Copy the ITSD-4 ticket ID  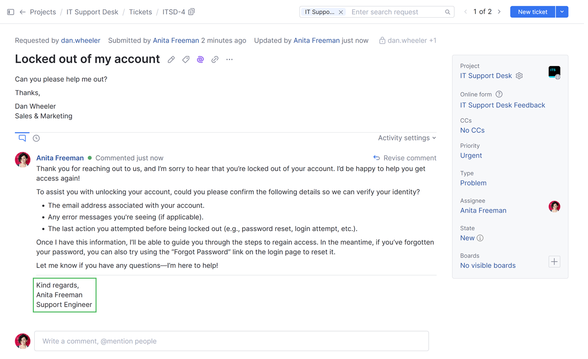(192, 12)
